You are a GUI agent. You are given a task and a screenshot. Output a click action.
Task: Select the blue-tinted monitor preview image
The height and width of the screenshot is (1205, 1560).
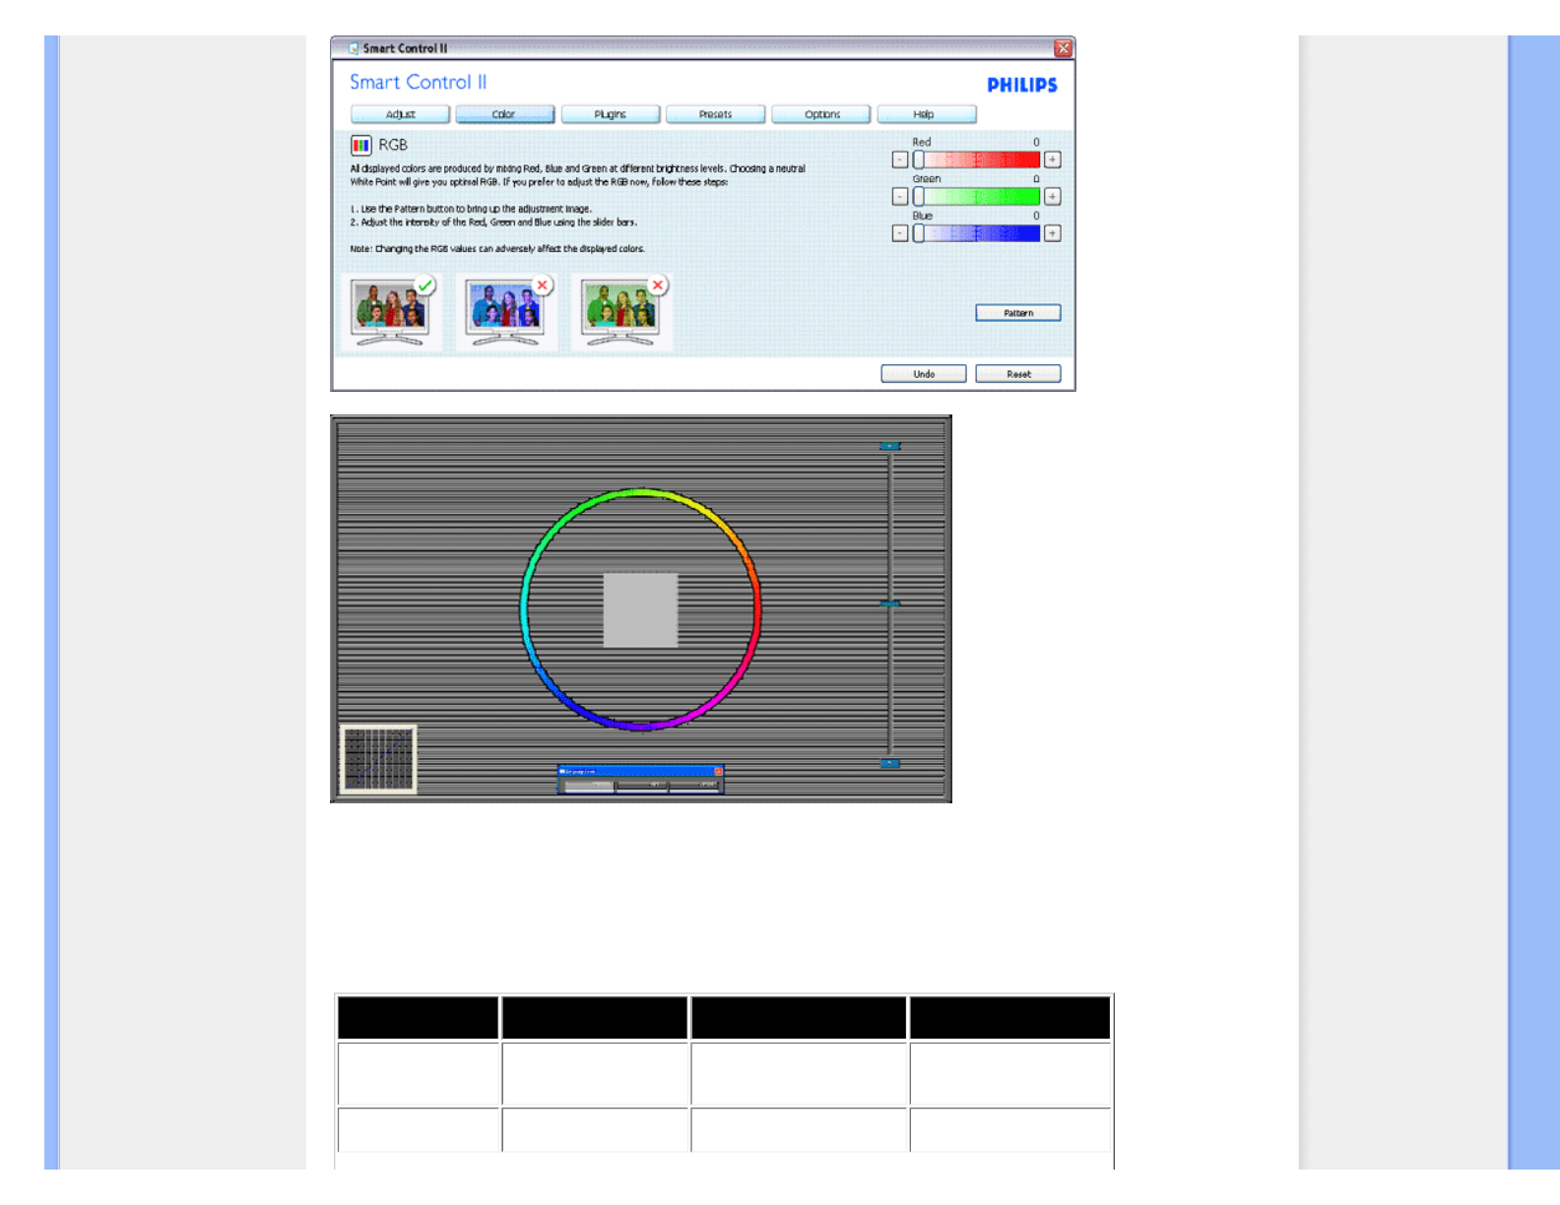(x=505, y=312)
